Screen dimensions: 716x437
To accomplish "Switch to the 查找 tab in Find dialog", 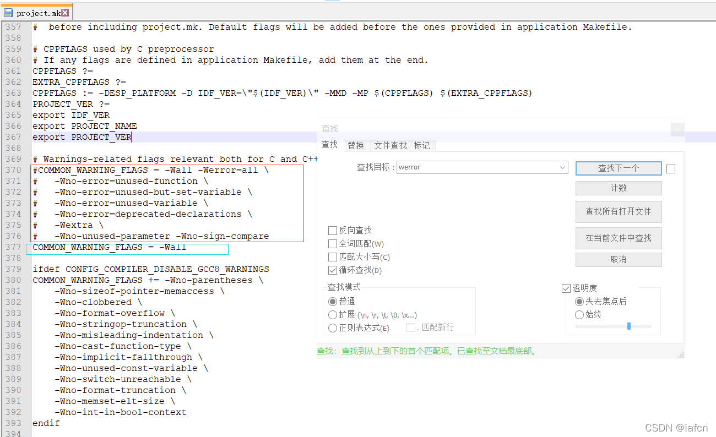I will (x=329, y=145).
